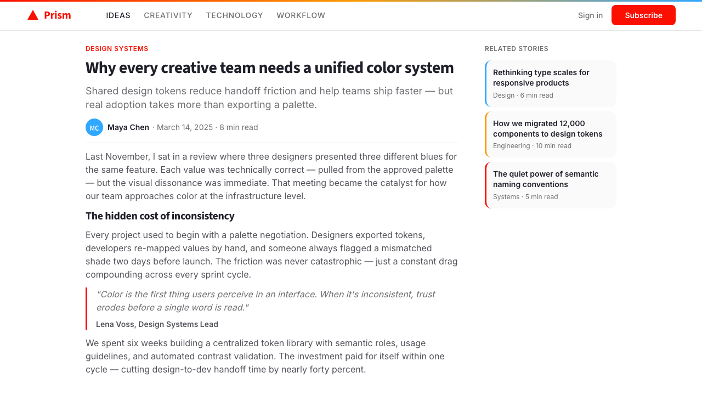Click the 'Systems · 5 min read' meta text
Screen dimensions: 702x395
pyautogui.click(x=525, y=197)
